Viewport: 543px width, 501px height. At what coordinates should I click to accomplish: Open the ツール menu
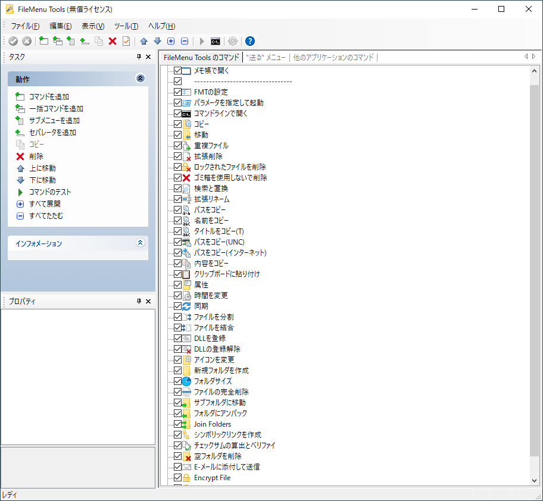pyautogui.click(x=126, y=26)
